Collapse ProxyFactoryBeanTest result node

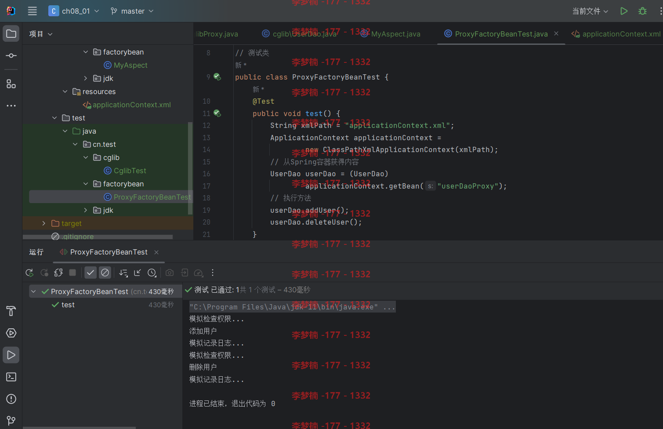click(x=33, y=291)
